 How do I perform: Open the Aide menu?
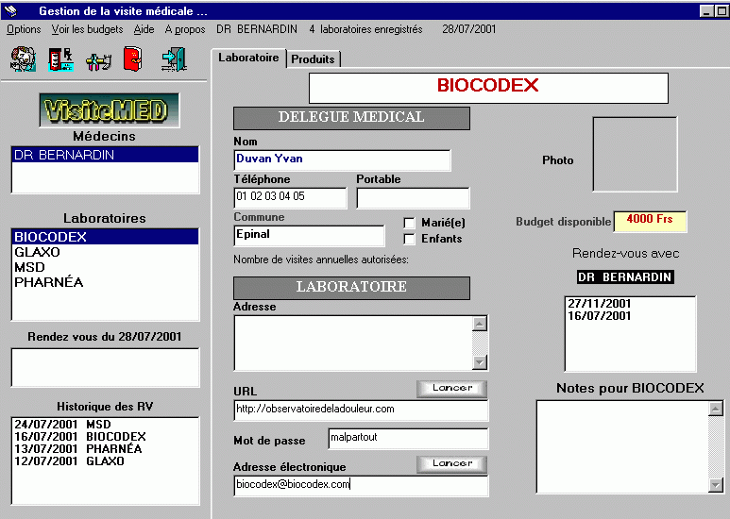coord(144,29)
